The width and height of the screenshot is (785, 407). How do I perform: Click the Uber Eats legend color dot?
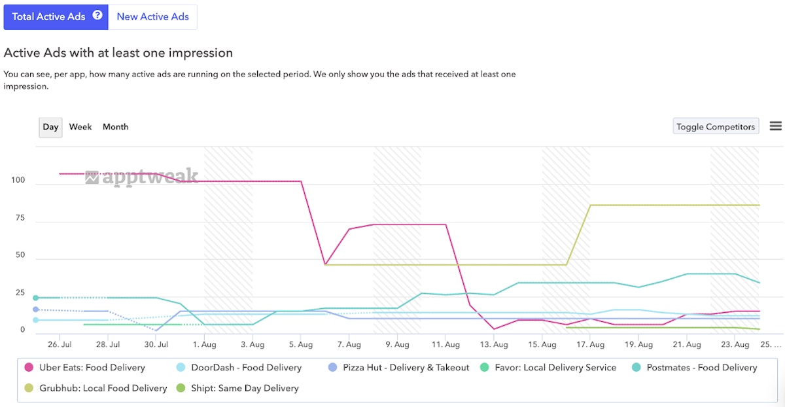(x=28, y=368)
